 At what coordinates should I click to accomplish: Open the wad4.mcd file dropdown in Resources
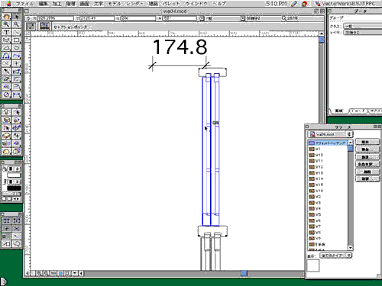[330, 134]
